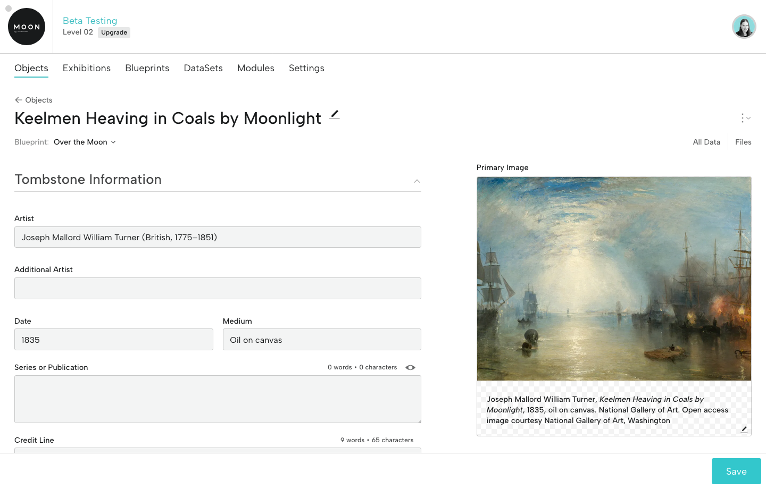Screen dimensions: 766x489
Task: Edit the primary image caption pencil icon
Action: 744,429
